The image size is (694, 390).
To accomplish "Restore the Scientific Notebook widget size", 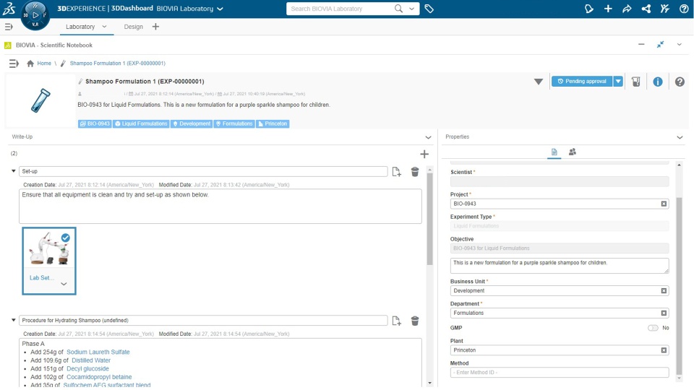I will pos(660,44).
